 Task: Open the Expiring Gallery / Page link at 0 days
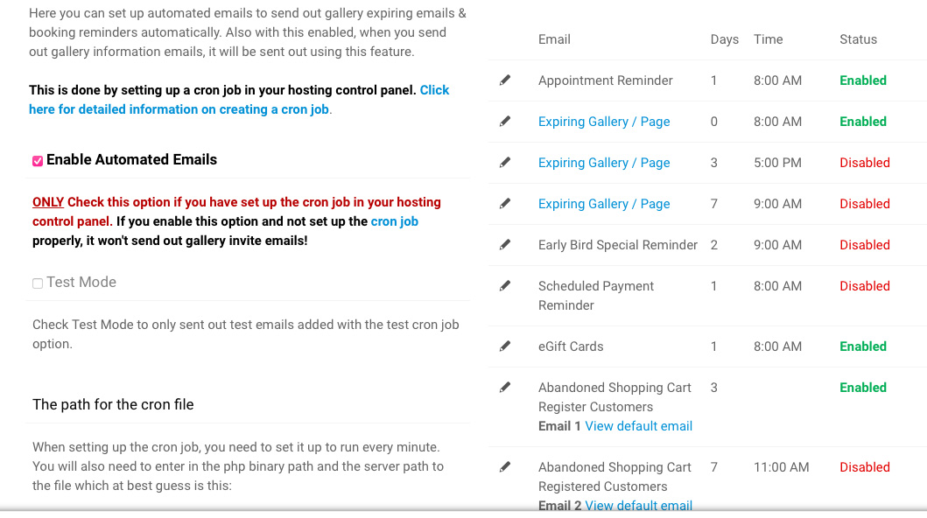coord(604,122)
